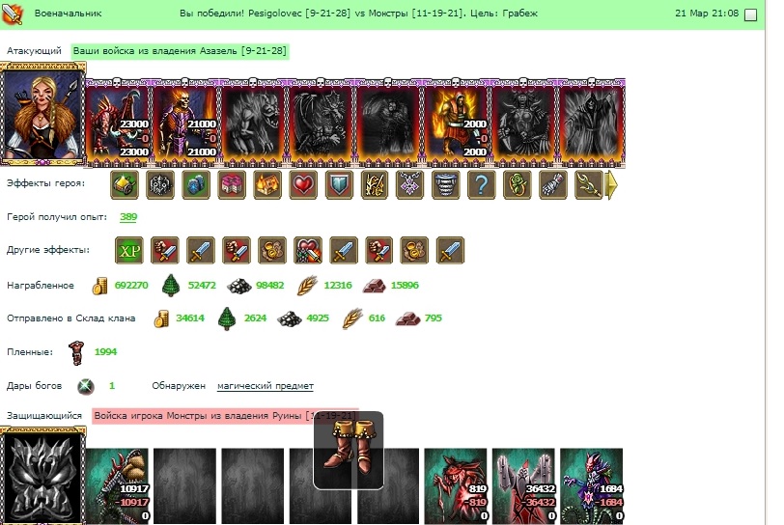Open the hero experience 389 link
The image size is (784, 525).
(x=128, y=216)
